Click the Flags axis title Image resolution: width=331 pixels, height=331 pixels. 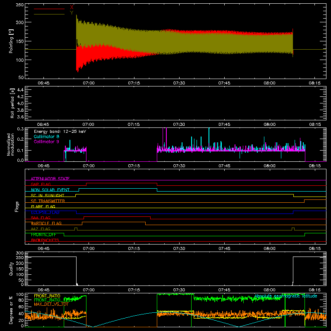click(x=17, y=206)
